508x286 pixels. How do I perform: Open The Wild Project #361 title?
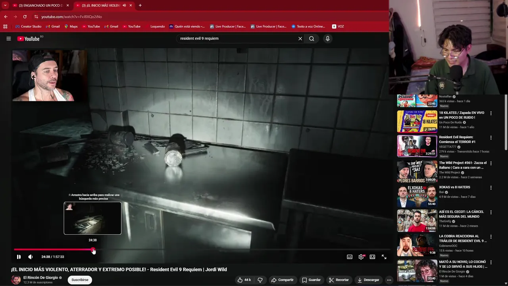point(463,165)
